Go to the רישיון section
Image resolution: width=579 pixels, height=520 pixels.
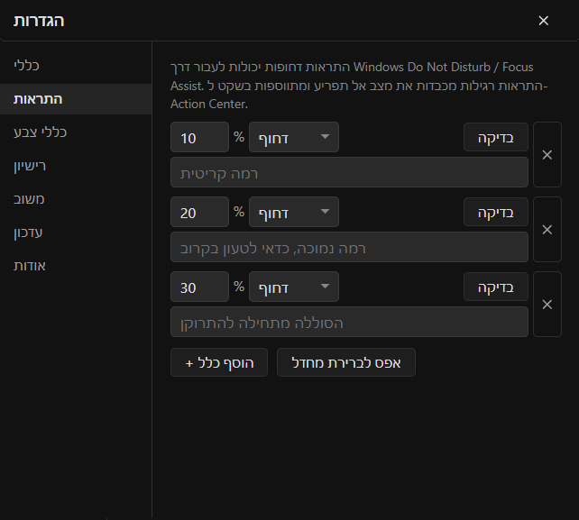(76, 166)
